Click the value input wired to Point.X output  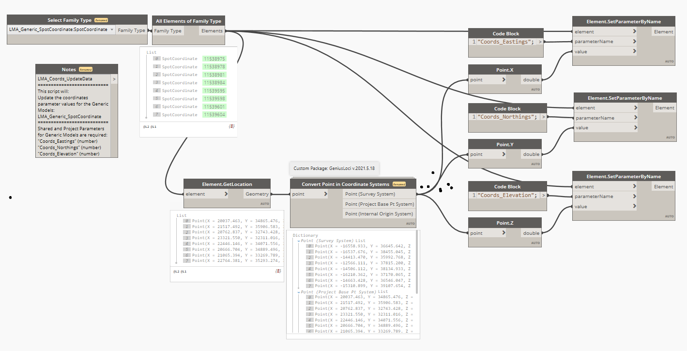pos(605,51)
